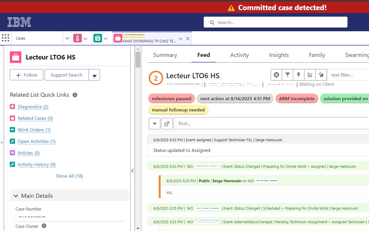Open the Related Cases (0) link
This screenshot has width=369, height=231.
35,118
